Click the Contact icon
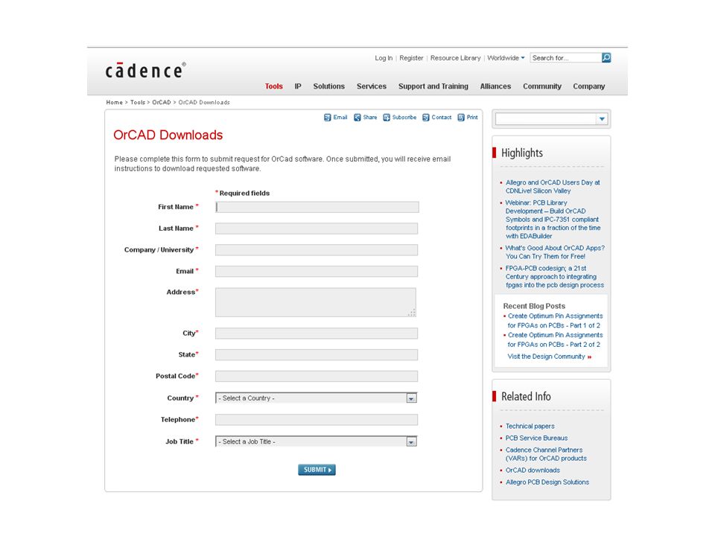This screenshot has width=715, height=536. (x=426, y=118)
